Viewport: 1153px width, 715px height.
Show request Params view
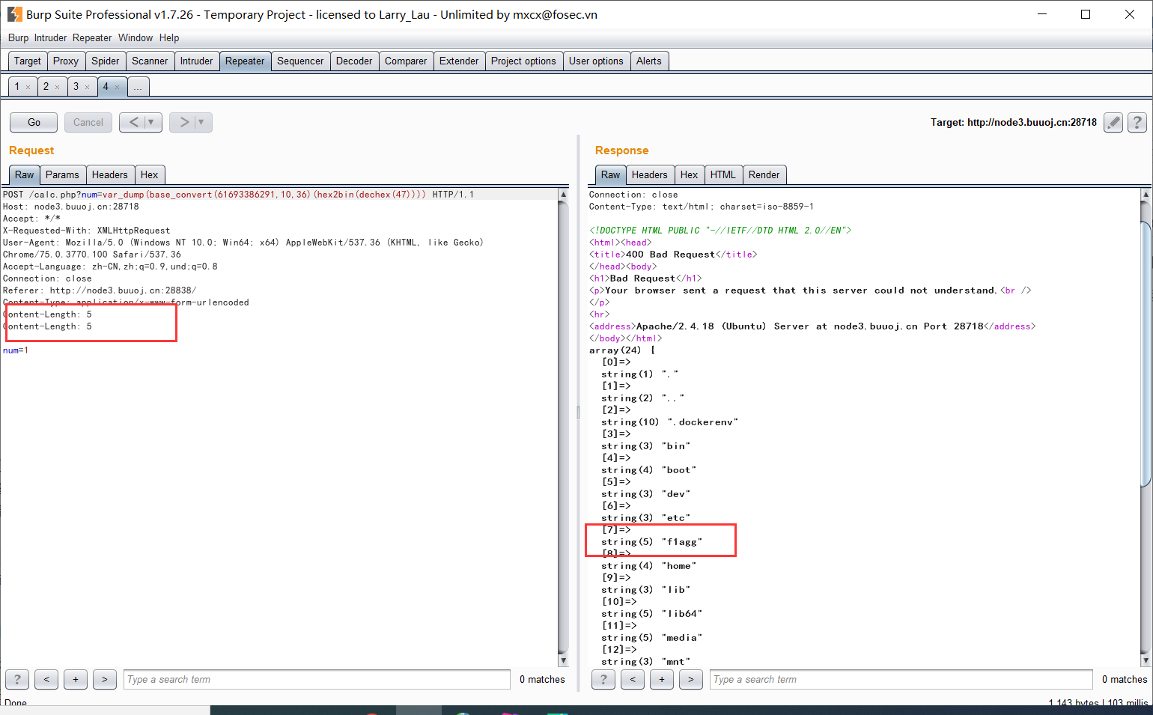(62, 174)
